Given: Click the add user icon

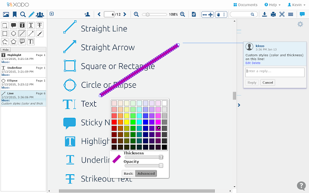Looking at the screenshot, I should (87, 14).
